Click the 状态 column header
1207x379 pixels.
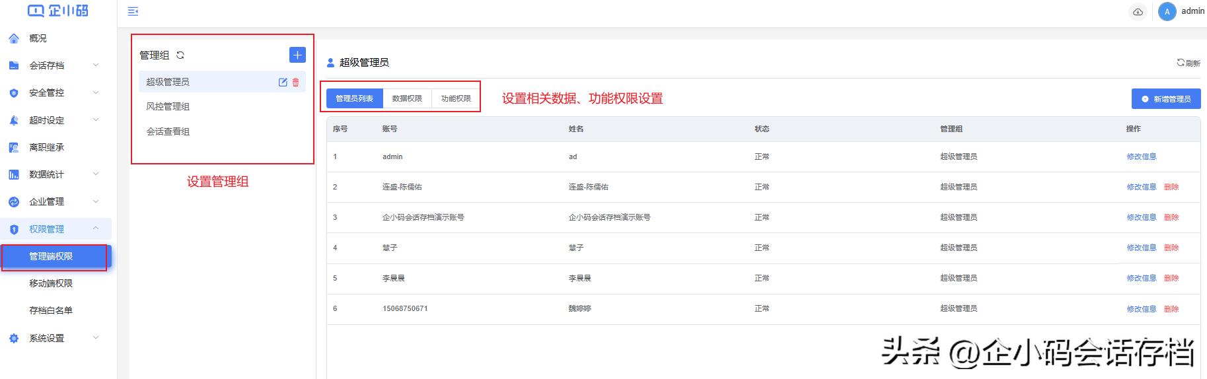click(762, 129)
